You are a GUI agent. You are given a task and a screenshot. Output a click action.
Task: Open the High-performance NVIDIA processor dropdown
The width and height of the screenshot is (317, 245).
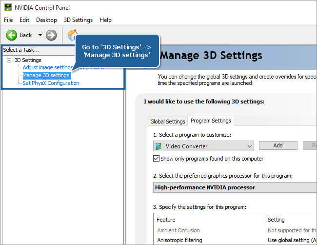[235, 187]
